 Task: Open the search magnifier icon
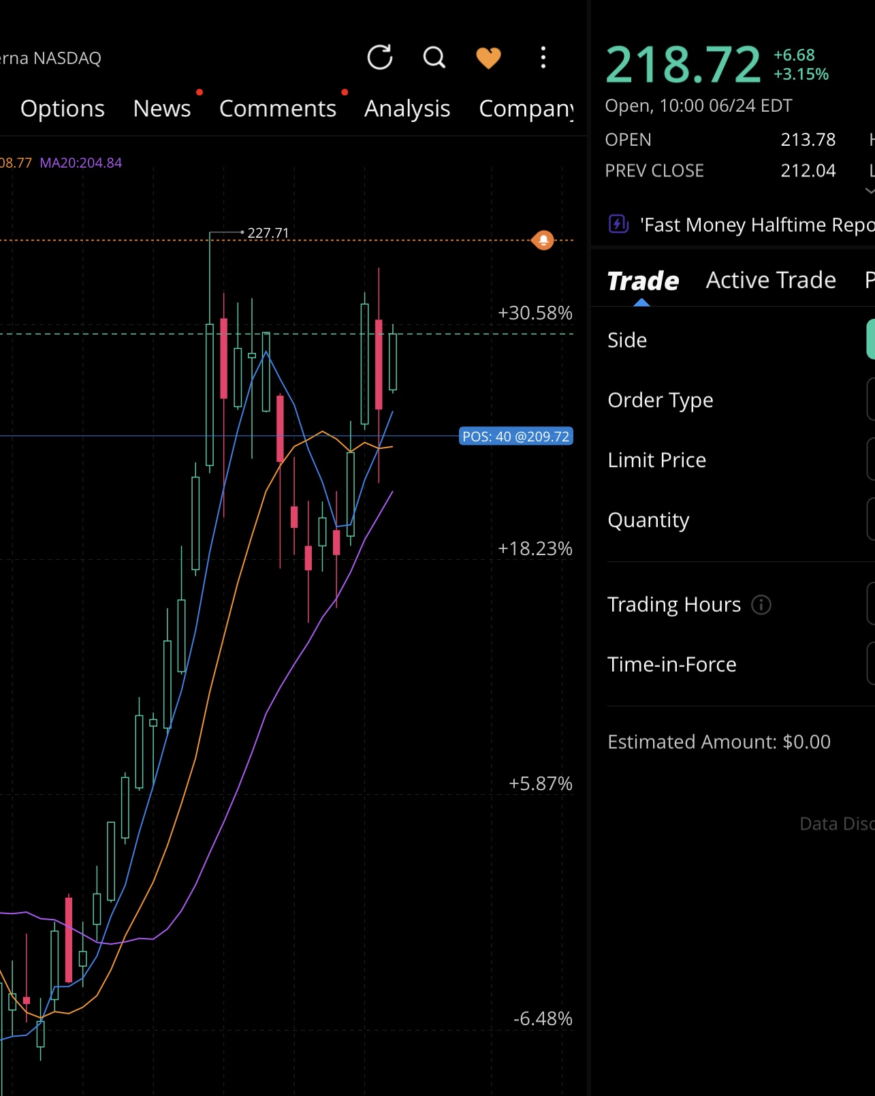pos(434,58)
